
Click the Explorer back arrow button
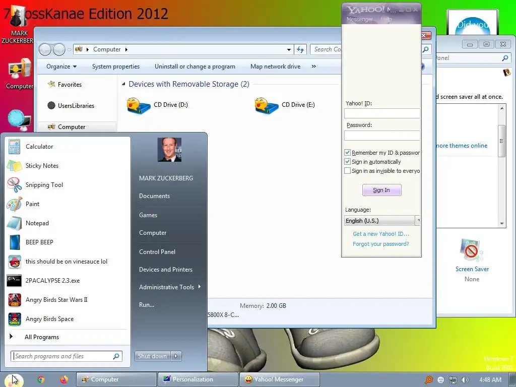coord(45,50)
